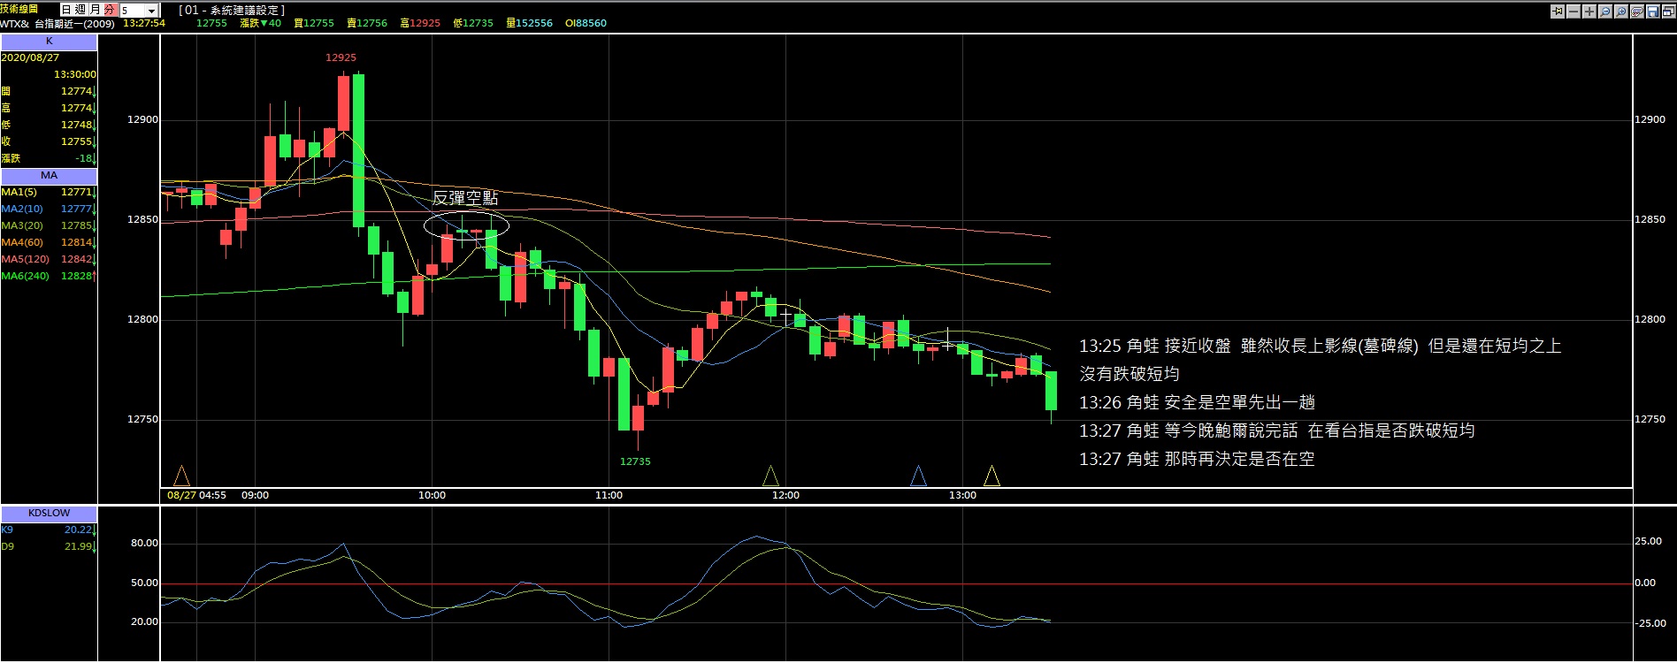Click the pin icon in top-right toolbar
This screenshot has height=663, width=1677.
point(1558,11)
